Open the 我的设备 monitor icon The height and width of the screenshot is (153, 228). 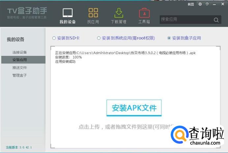tap(68, 13)
